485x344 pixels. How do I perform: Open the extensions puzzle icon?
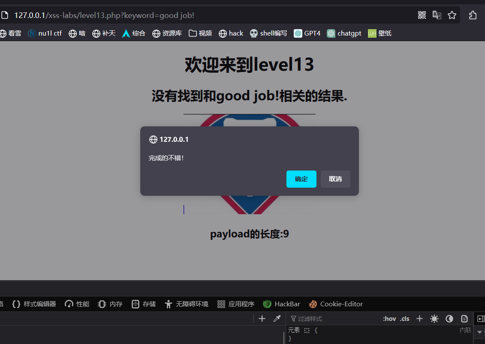point(473,15)
